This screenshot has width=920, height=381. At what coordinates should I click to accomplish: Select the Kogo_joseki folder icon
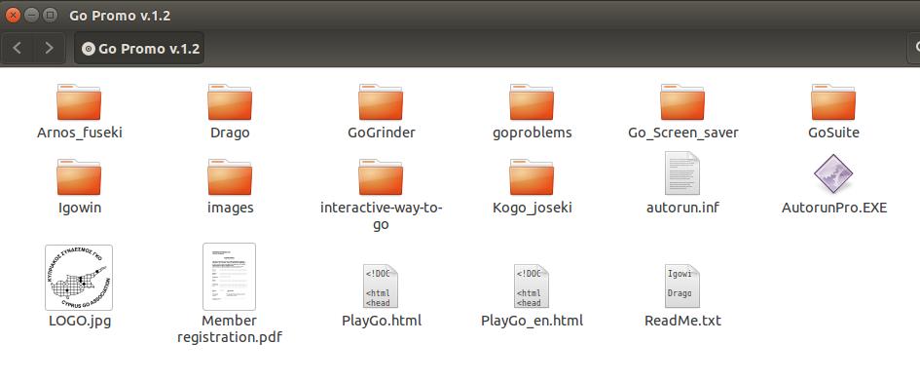tap(533, 177)
